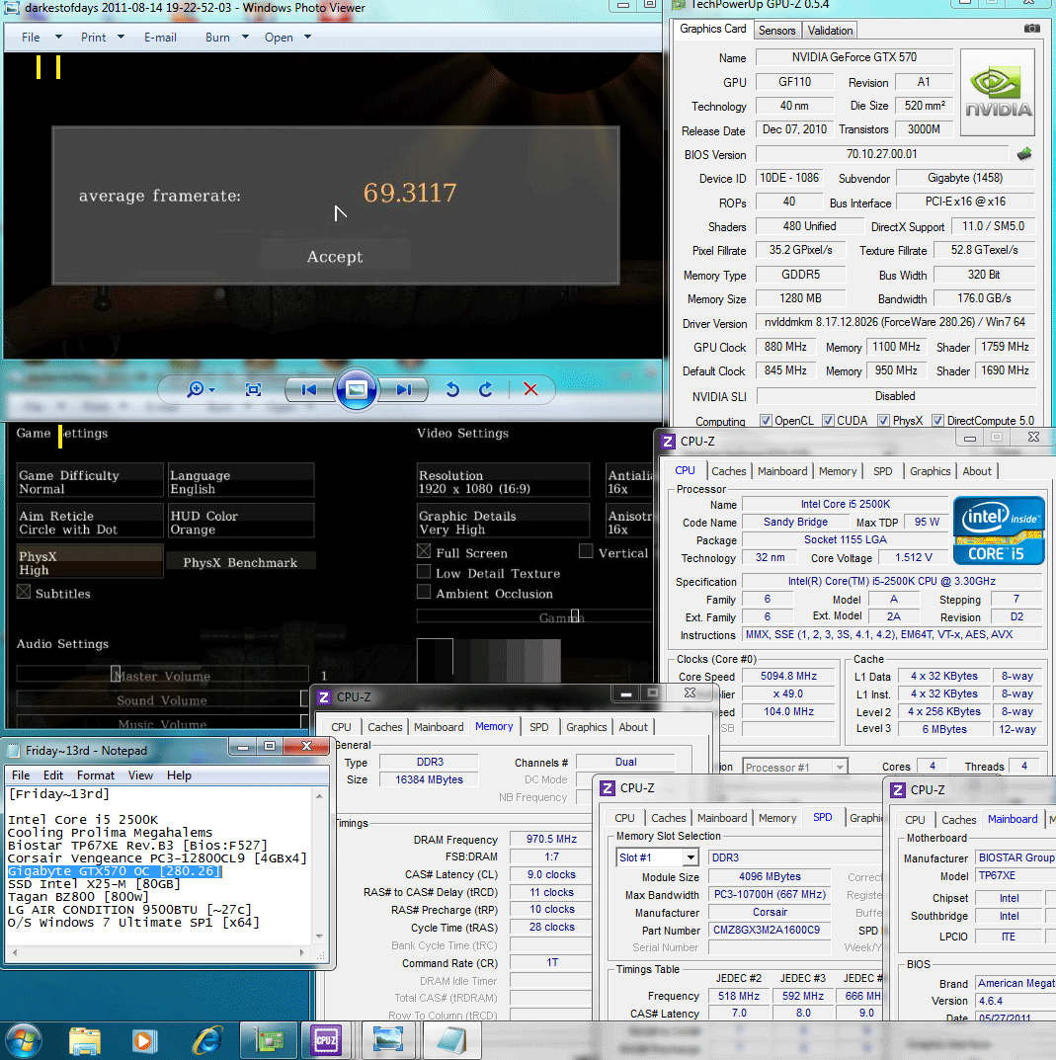Viewport: 1056px width, 1060px height.
Task: Open Internet Explorer from taskbar
Action: point(207,1040)
